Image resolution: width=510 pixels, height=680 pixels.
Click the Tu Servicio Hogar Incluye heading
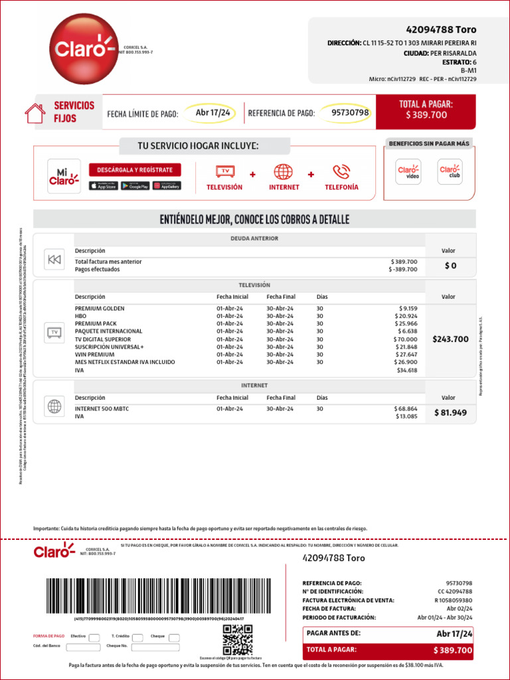tap(205, 146)
